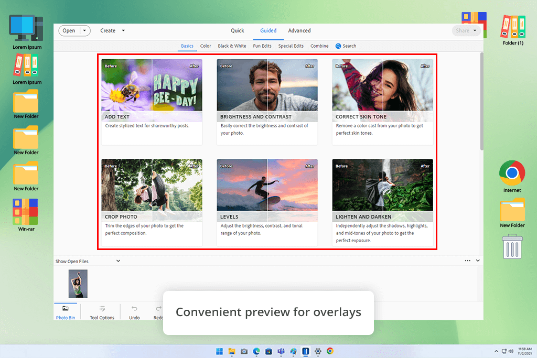
Task: Click the Search magnifier icon
Action: pyautogui.click(x=338, y=46)
